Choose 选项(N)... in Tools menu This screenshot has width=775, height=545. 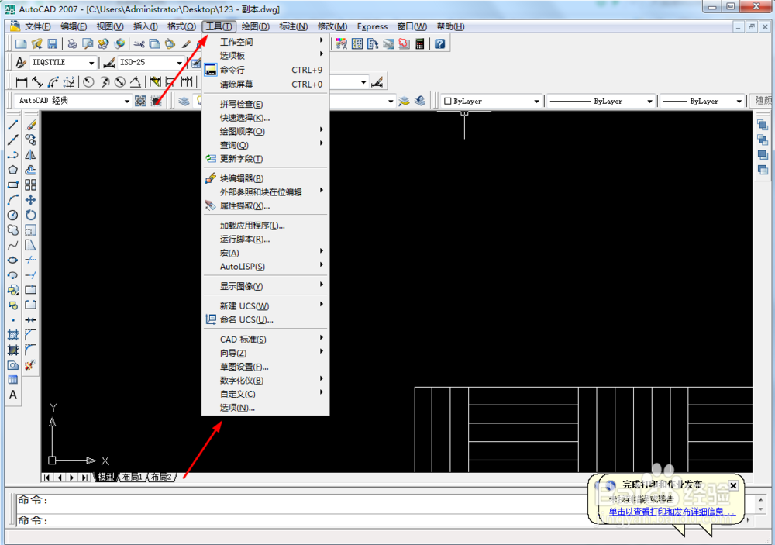265,408
